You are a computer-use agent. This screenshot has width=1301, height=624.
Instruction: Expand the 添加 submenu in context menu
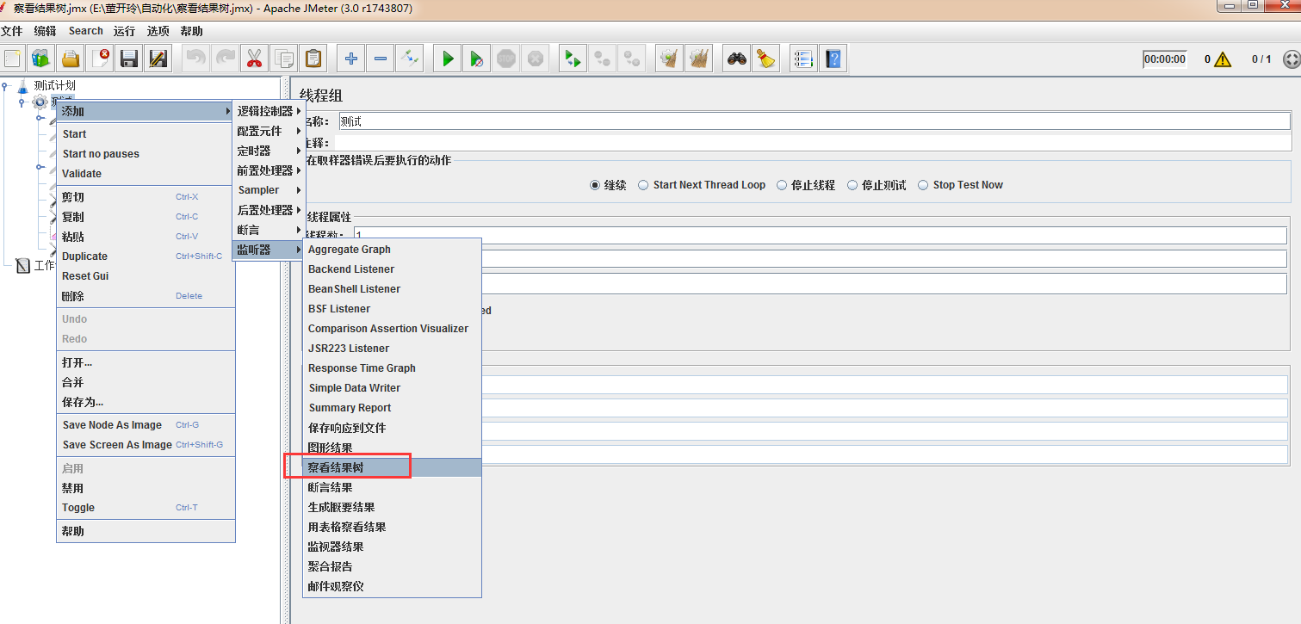click(146, 111)
